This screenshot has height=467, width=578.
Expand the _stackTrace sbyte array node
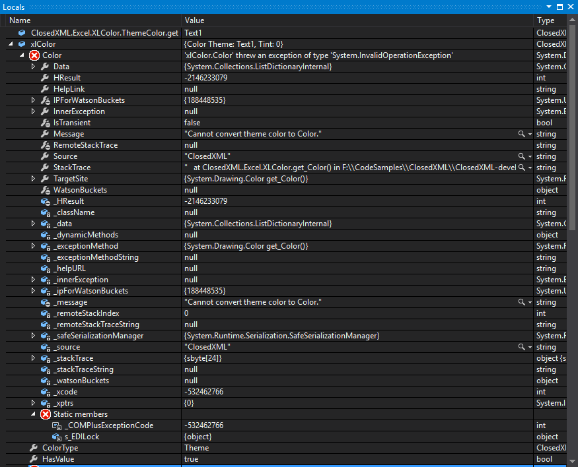click(32, 358)
